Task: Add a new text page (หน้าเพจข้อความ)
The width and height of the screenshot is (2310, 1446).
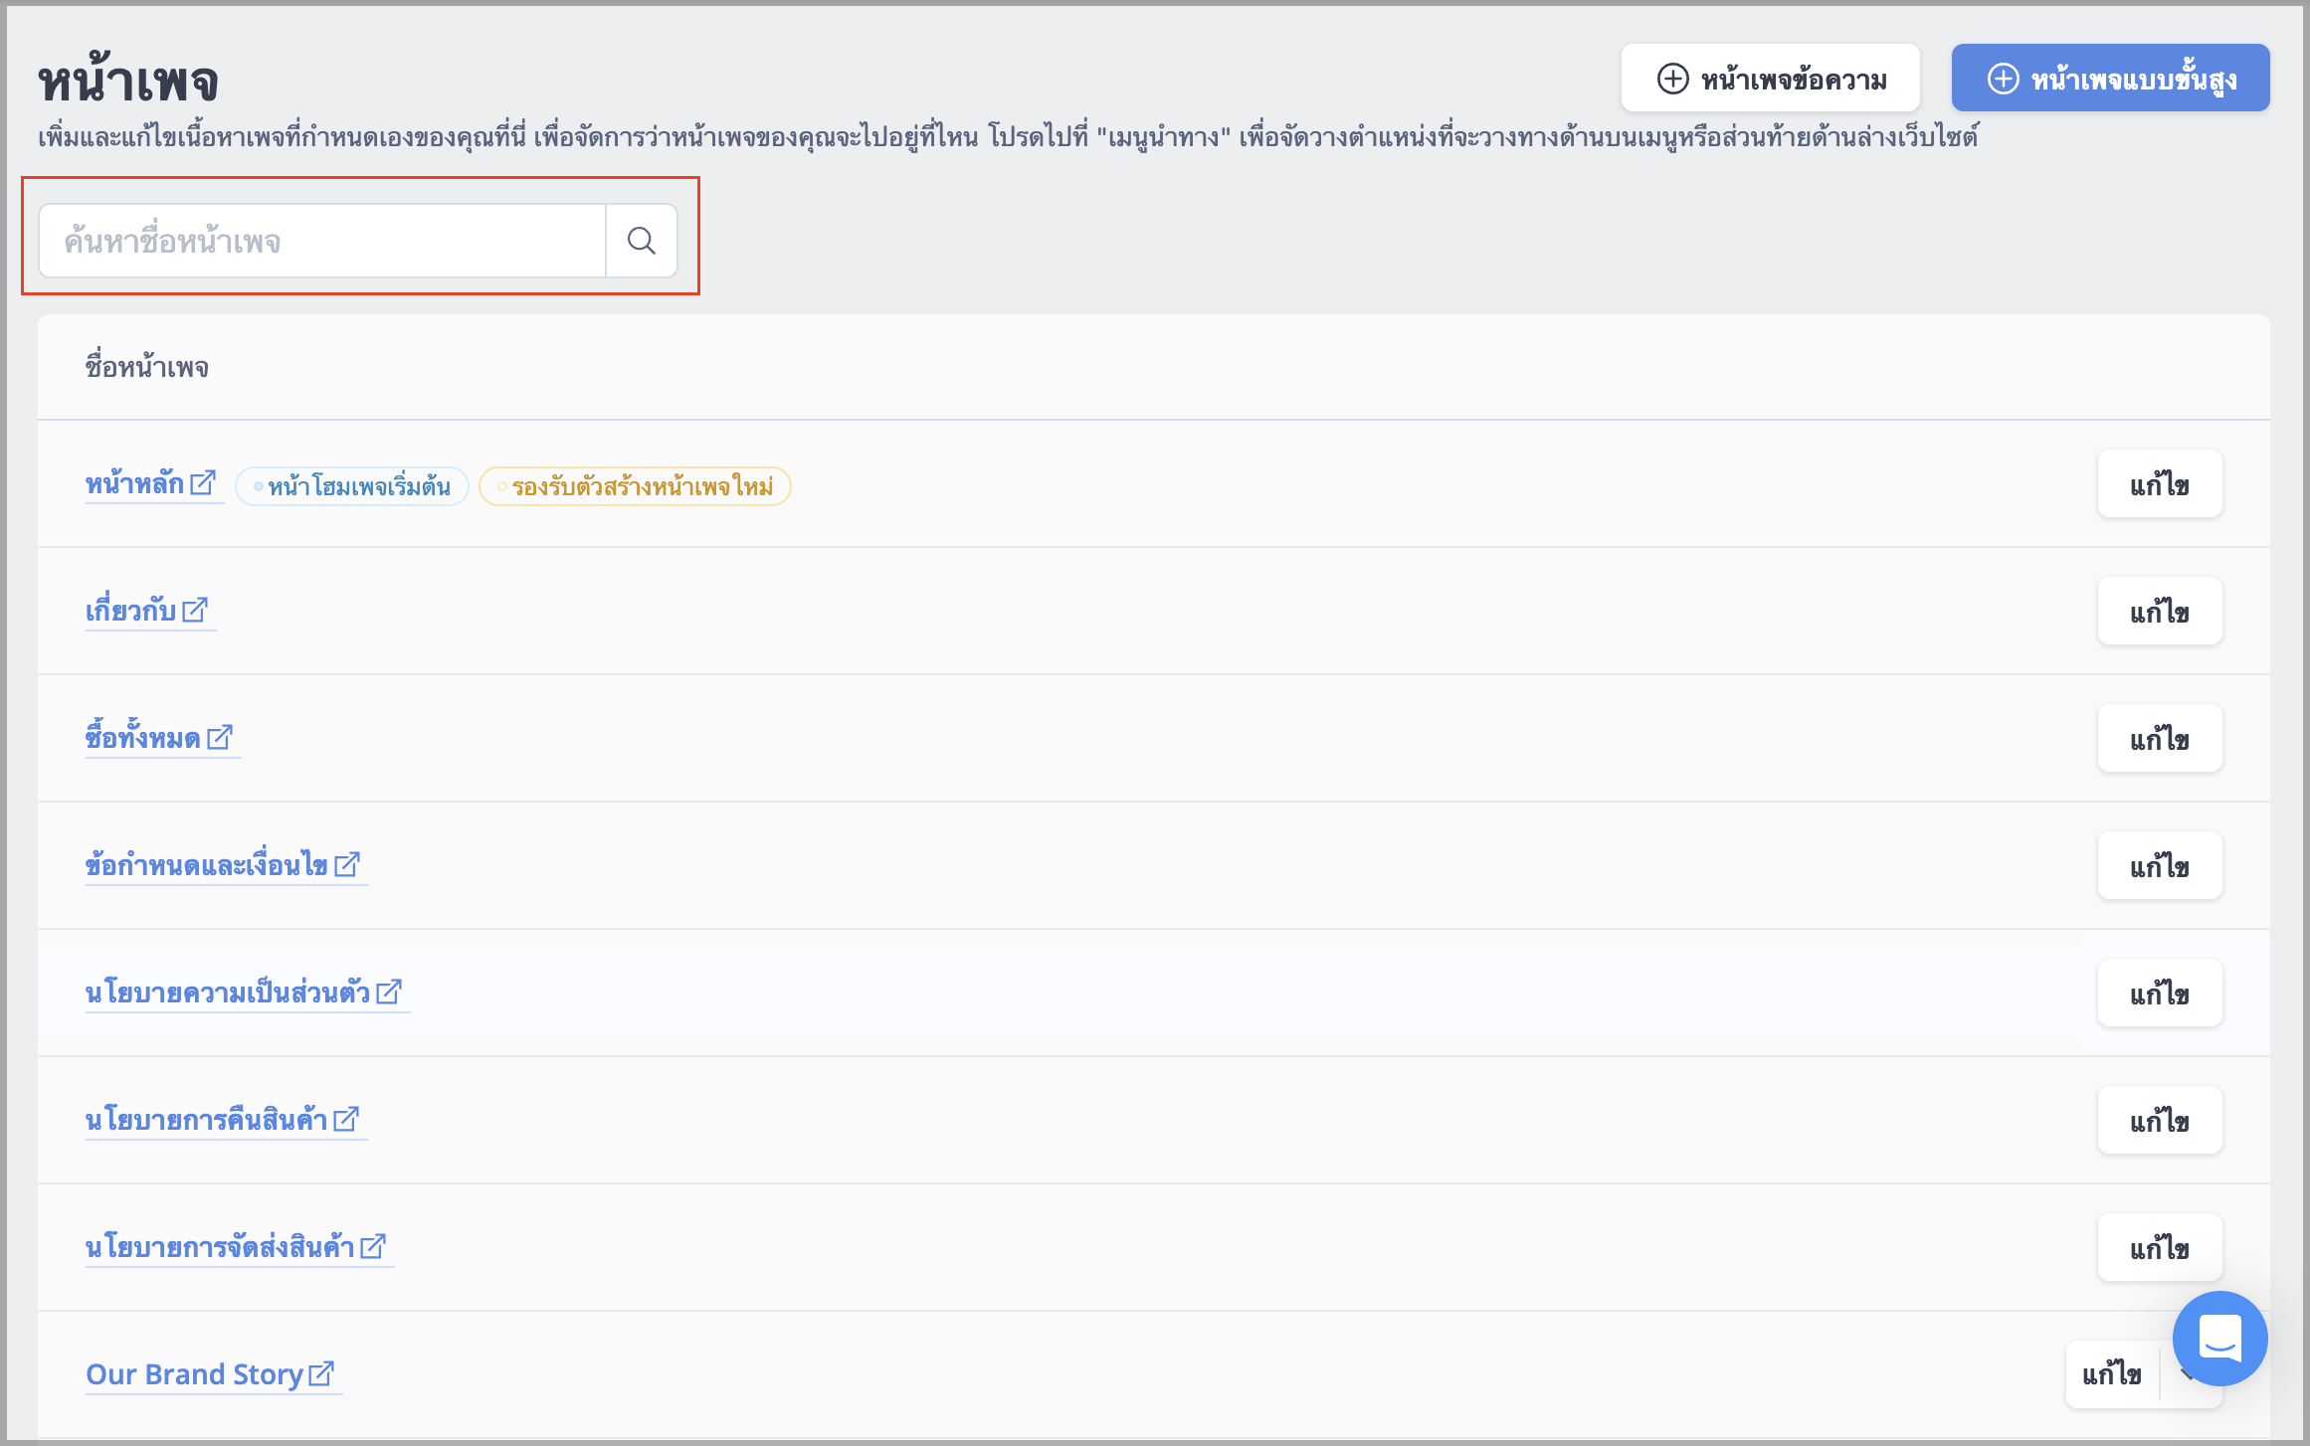Action: click(1771, 79)
